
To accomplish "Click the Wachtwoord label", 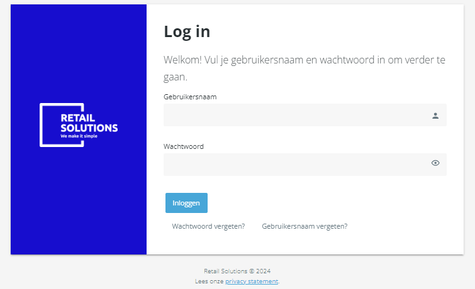I will point(184,146).
